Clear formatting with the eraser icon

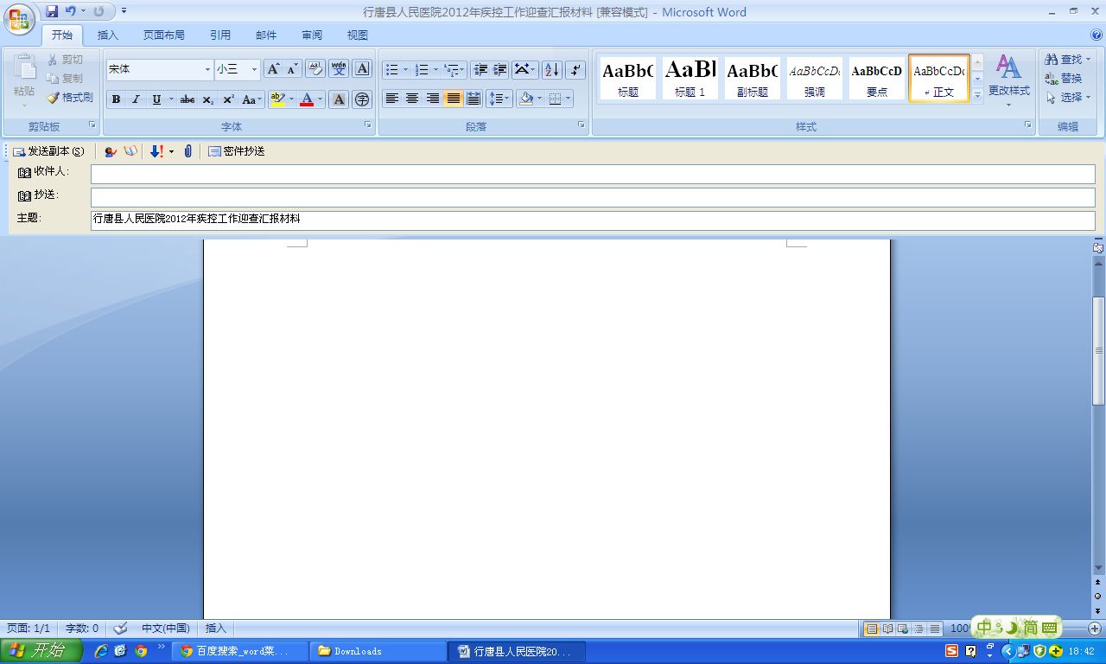315,69
